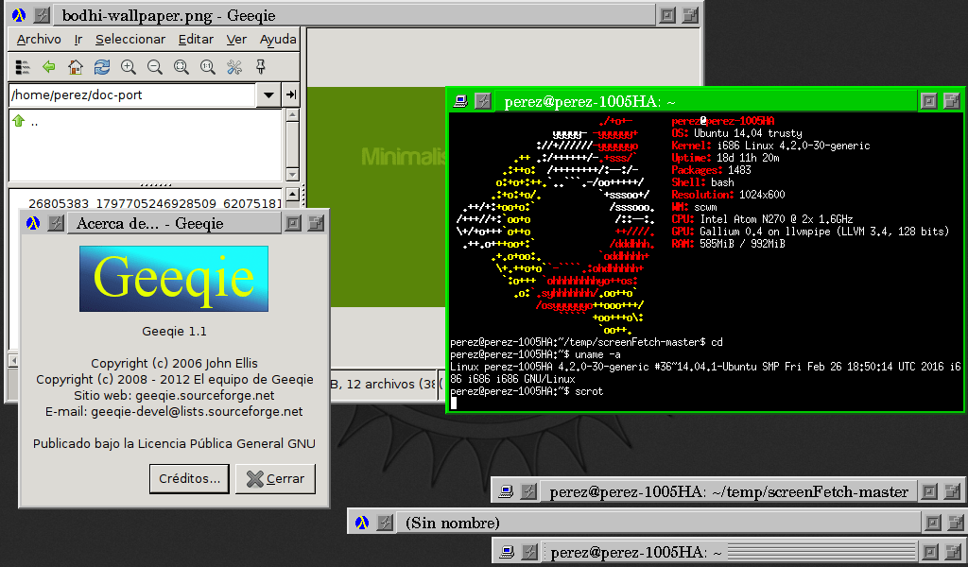This screenshot has width=968, height=567.
Task: Click lightning icon in Acerca de title bar
Action: [56, 223]
